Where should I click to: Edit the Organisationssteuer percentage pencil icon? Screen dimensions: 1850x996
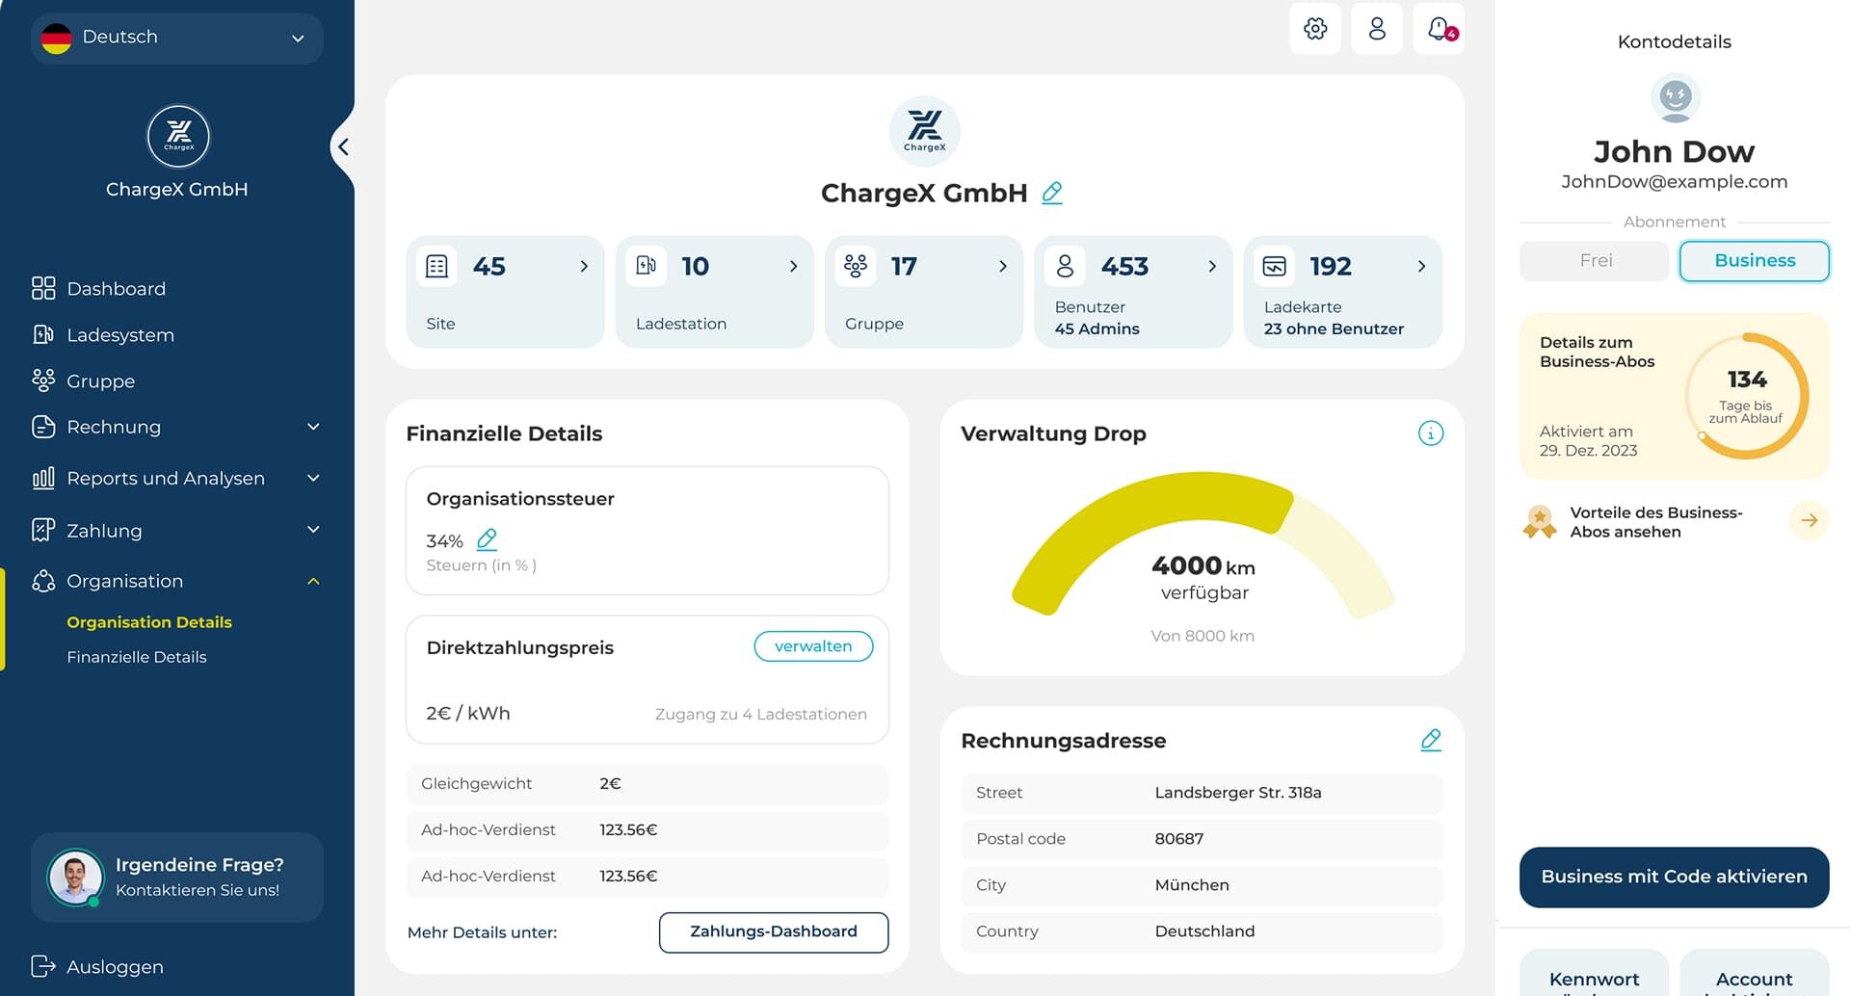(x=488, y=539)
